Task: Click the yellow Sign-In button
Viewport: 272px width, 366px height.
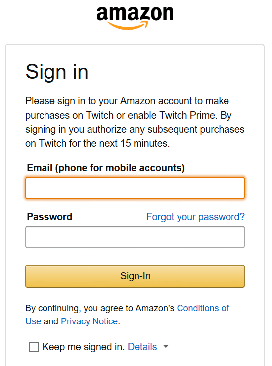Action: 135,276
